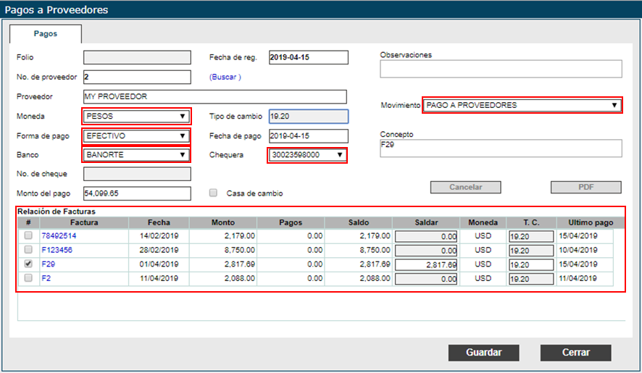Check the box for invoice 78492514
The image size is (642, 373).
28,236
